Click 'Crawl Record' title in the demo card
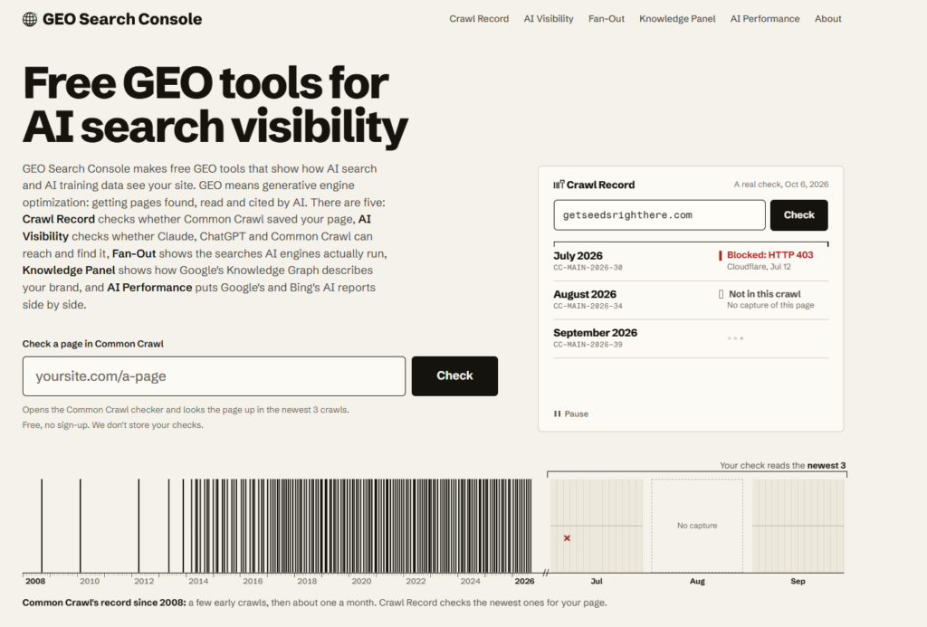Image resolution: width=927 pixels, height=627 pixels. pyautogui.click(x=601, y=185)
